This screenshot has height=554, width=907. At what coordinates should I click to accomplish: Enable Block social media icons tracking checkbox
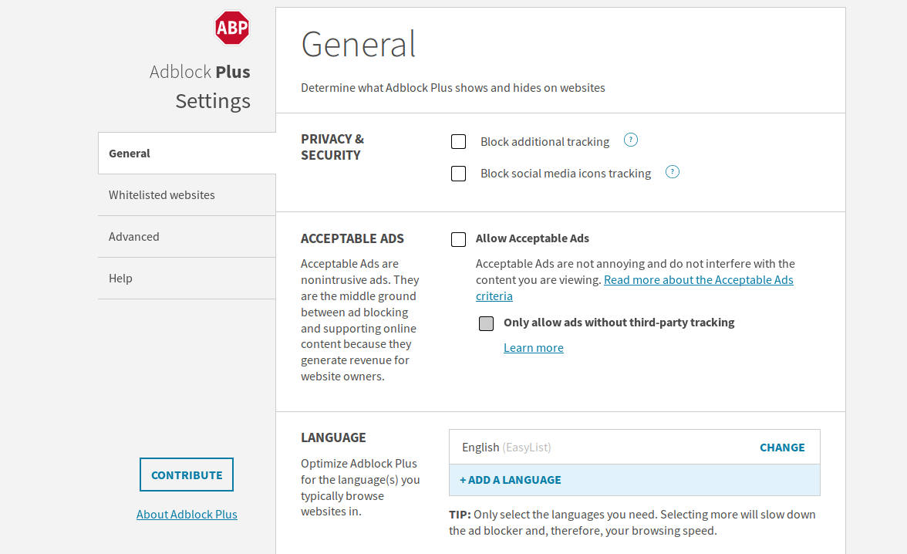(x=459, y=174)
